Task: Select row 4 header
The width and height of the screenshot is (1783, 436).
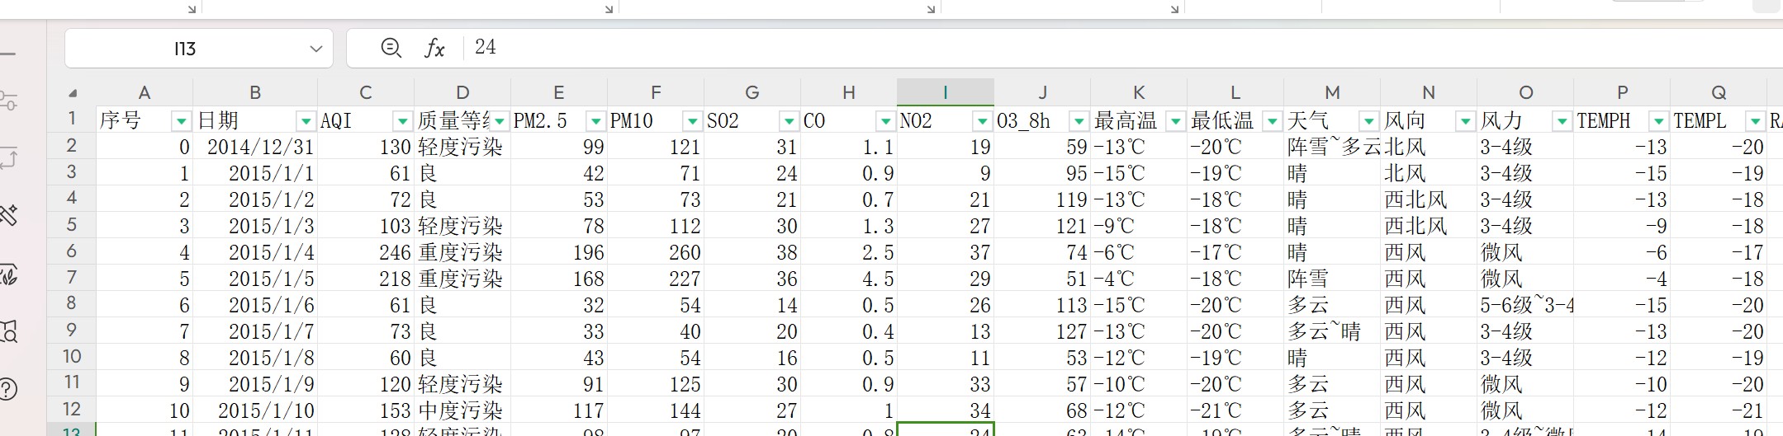Action: (72, 199)
